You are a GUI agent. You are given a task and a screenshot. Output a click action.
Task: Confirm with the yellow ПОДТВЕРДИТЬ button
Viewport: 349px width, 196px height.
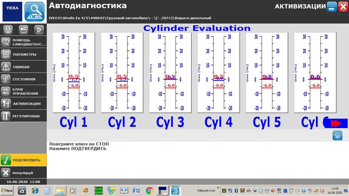click(23, 160)
